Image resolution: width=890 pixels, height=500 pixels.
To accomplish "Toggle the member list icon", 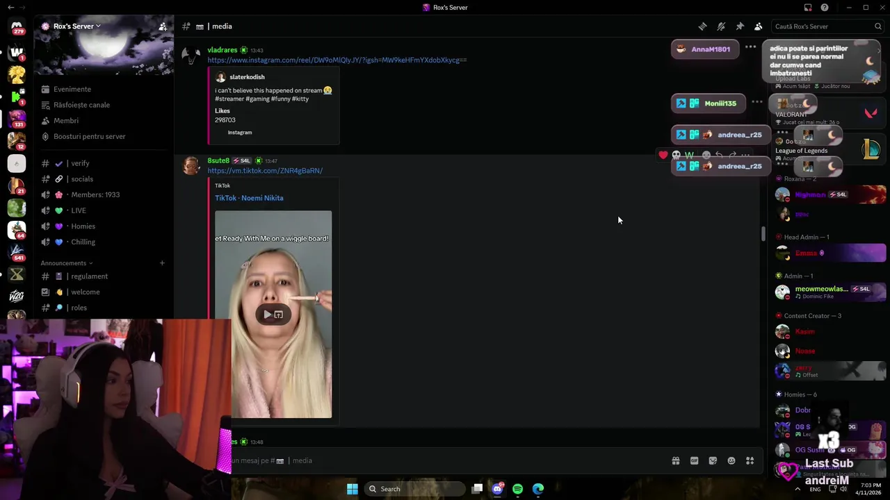I will 759,26.
